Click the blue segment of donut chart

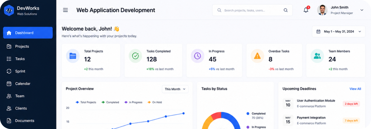(x=234, y=120)
